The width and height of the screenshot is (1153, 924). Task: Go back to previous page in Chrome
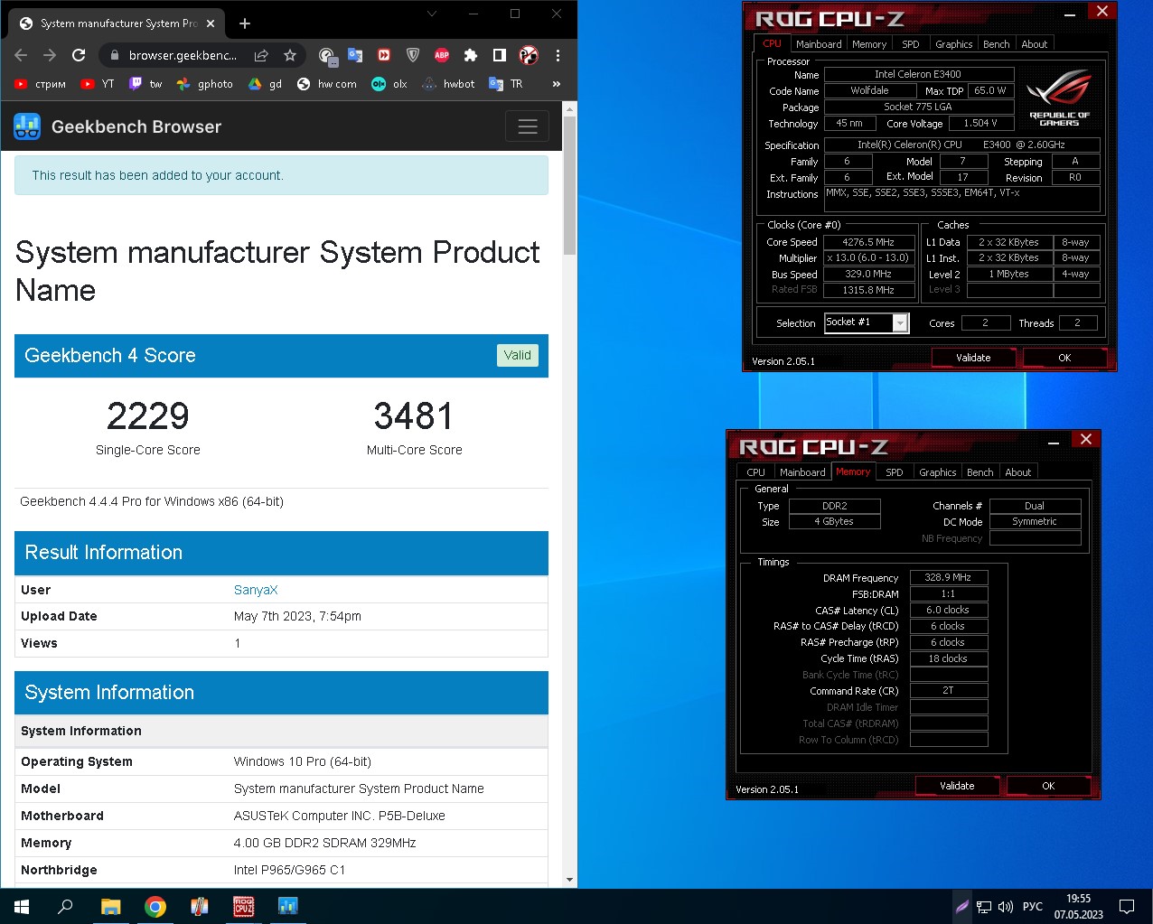[x=21, y=55]
